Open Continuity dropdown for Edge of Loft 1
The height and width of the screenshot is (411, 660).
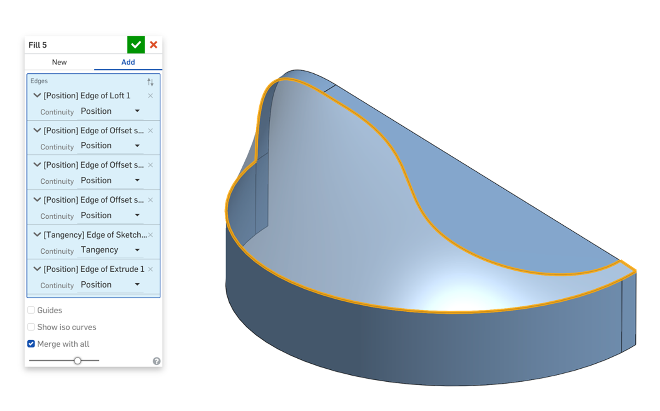click(x=110, y=111)
